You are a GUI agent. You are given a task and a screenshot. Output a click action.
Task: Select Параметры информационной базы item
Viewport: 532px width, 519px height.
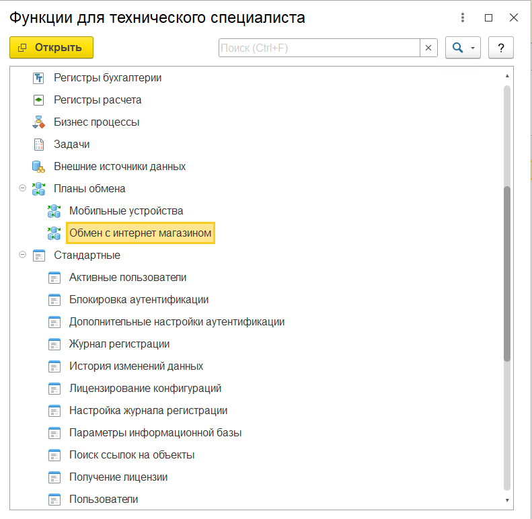(x=155, y=433)
